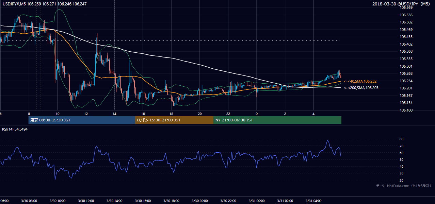Screen dimensions: 435x204
Task: Click price axis label 106.201
Action: (406, 88)
